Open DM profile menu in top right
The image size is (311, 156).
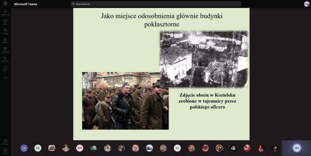(307, 4)
